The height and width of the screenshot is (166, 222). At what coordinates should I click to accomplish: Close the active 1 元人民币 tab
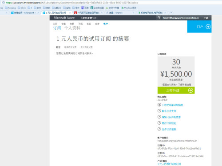tap(70, 13)
